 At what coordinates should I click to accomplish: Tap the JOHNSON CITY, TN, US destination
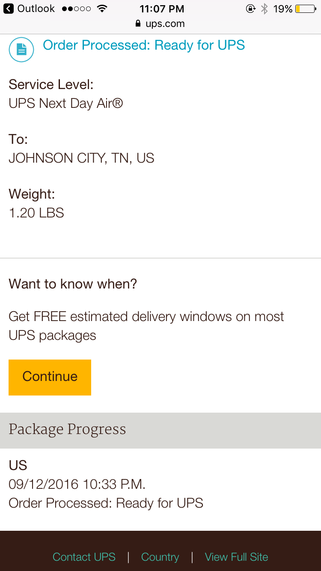pyautogui.click(x=81, y=158)
